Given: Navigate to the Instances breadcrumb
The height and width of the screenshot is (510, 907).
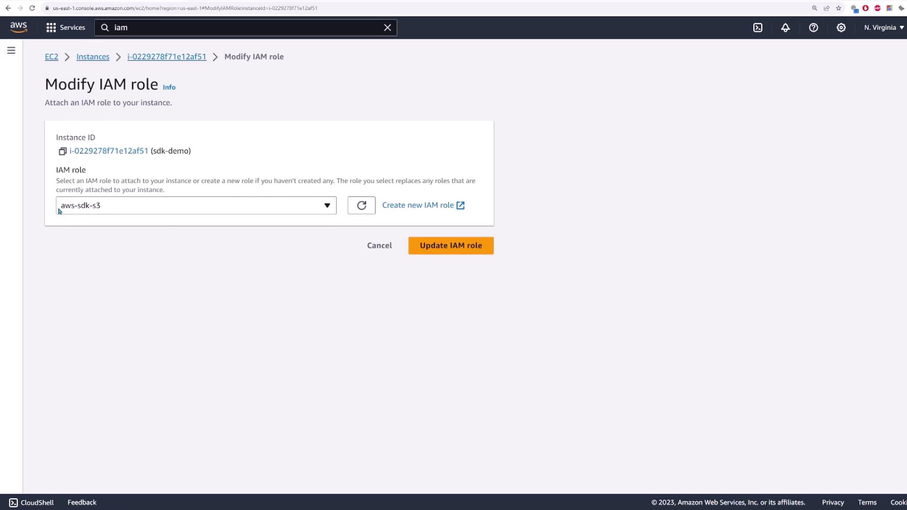Looking at the screenshot, I should (93, 57).
